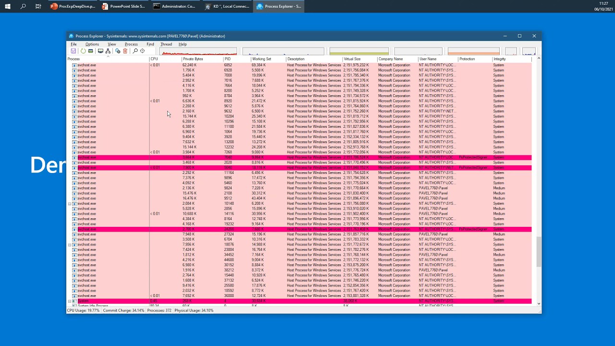Image resolution: width=615 pixels, height=346 pixels.
Task: Click the Process Explorer title bar app icon
Action: pos(71,36)
